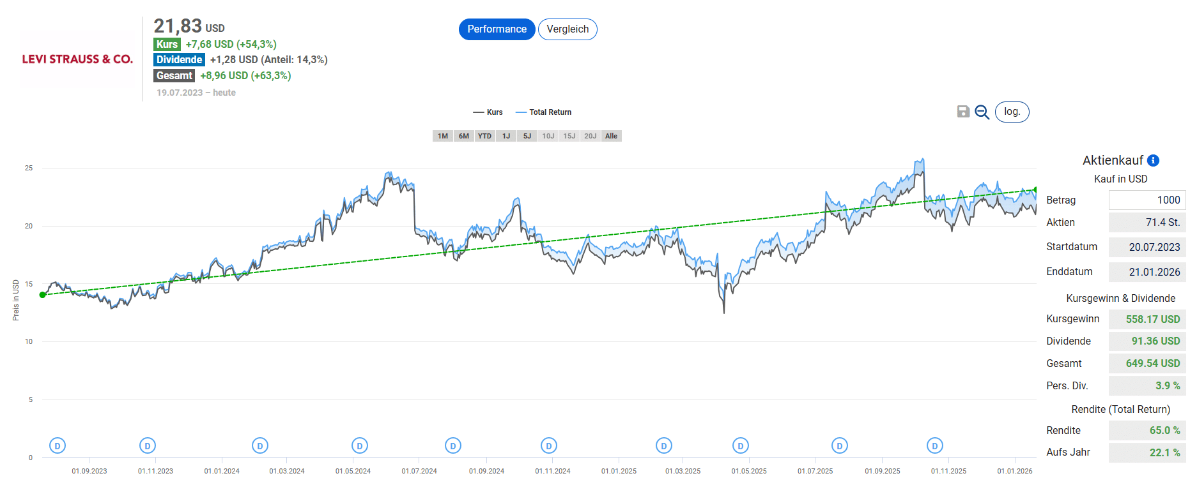This screenshot has height=485, width=1197.
Task: Switch to the Vergleich view
Action: 568,29
